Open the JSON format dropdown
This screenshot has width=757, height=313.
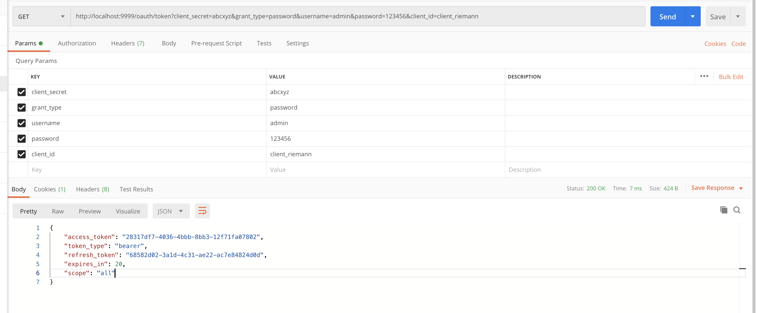click(171, 211)
